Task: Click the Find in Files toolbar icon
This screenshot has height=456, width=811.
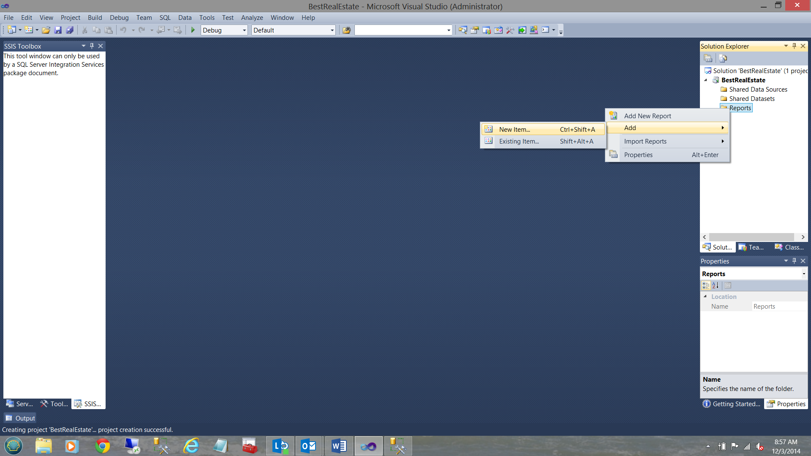Action: [x=346, y=30]
